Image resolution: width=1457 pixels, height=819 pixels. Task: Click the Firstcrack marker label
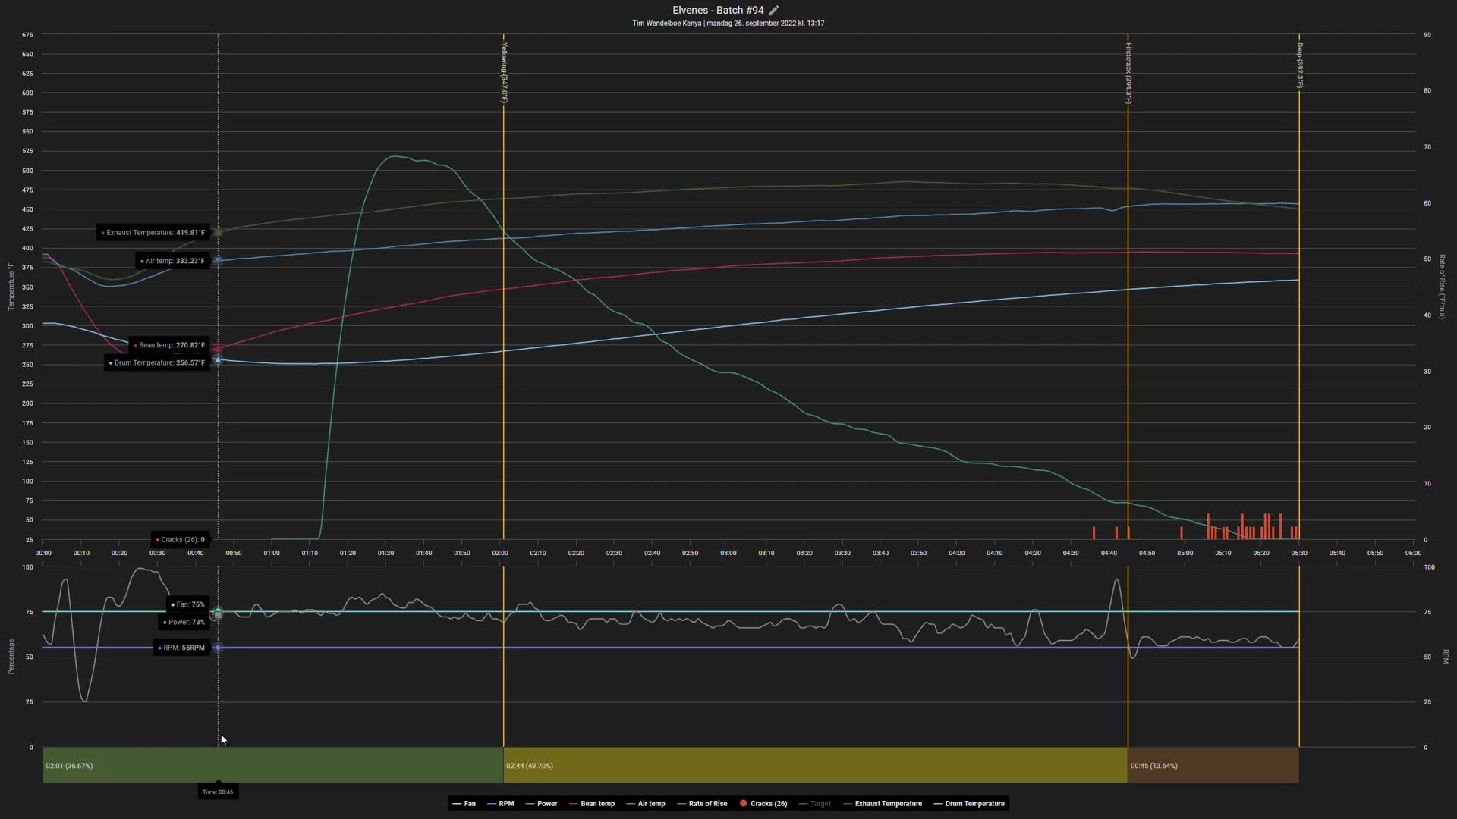[x=1128, y=73]
